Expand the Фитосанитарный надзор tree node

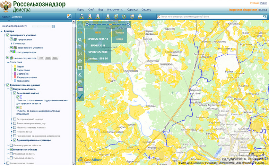pyautogui.click(x=11, y=123)
